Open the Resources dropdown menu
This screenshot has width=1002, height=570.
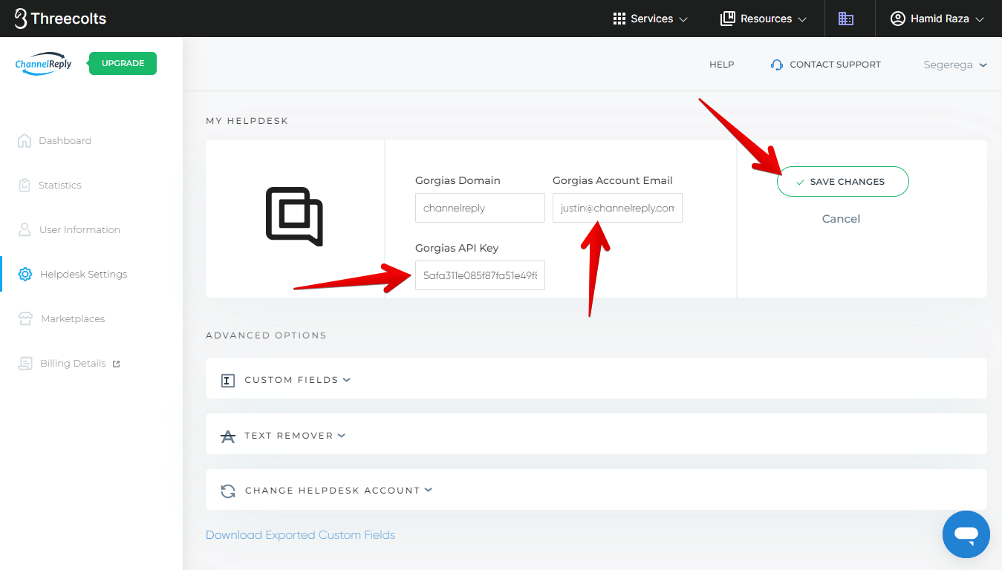764,19
